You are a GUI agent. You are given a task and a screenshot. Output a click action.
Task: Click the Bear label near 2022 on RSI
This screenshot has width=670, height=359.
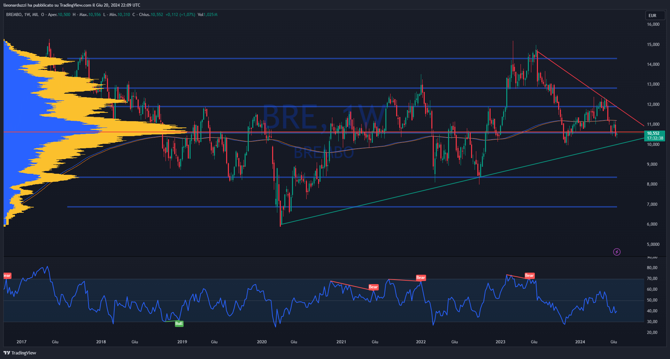[421, 278]
